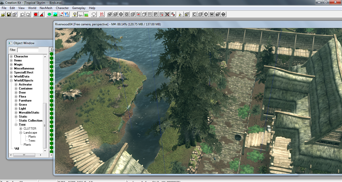Open the Edit menu

(12, 8)
